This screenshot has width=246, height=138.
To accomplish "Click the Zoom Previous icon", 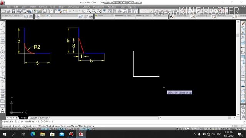I will click(x=99, y=11).
